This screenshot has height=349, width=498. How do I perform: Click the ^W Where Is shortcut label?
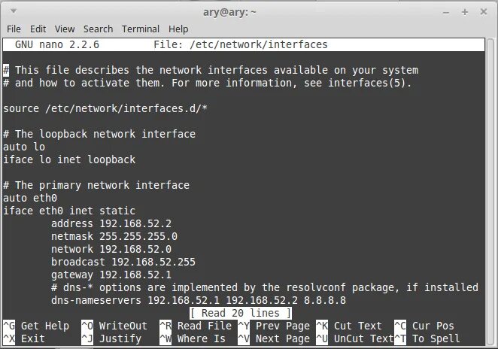coord(193,338)
